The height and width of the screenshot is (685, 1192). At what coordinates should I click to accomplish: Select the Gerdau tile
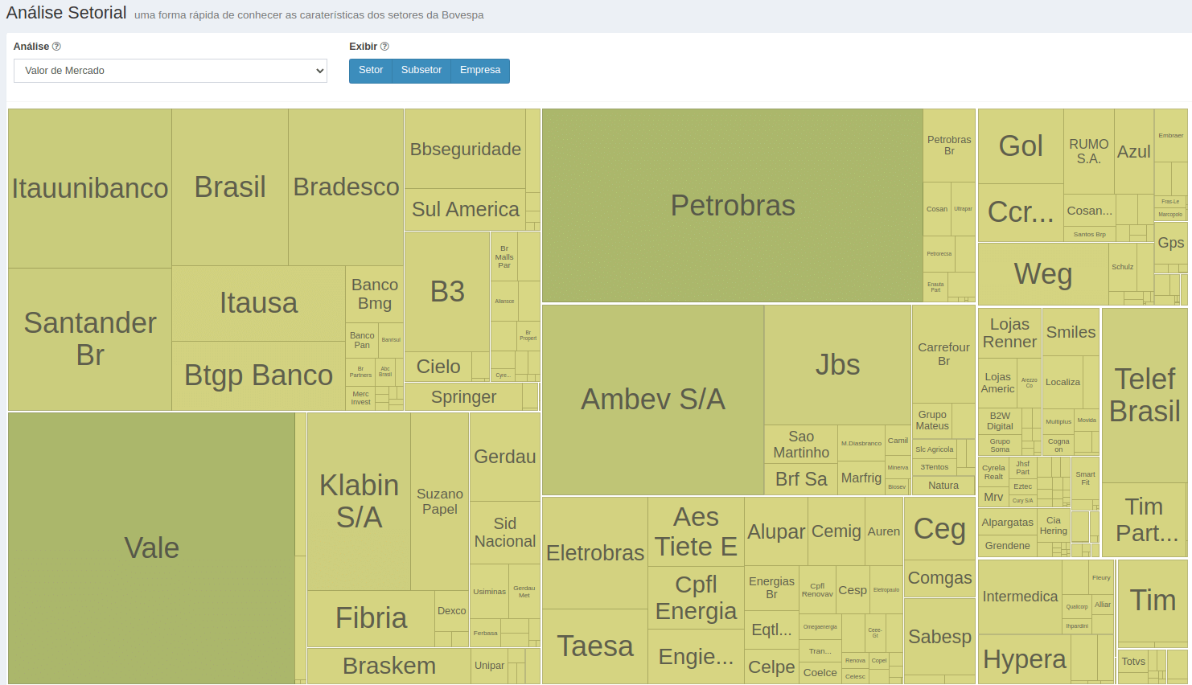[505, 457]
